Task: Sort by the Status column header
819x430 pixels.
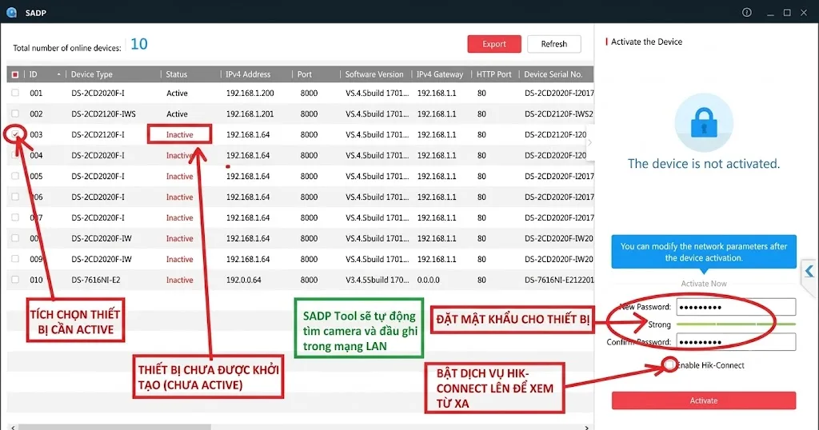Action: pos(177,74)
